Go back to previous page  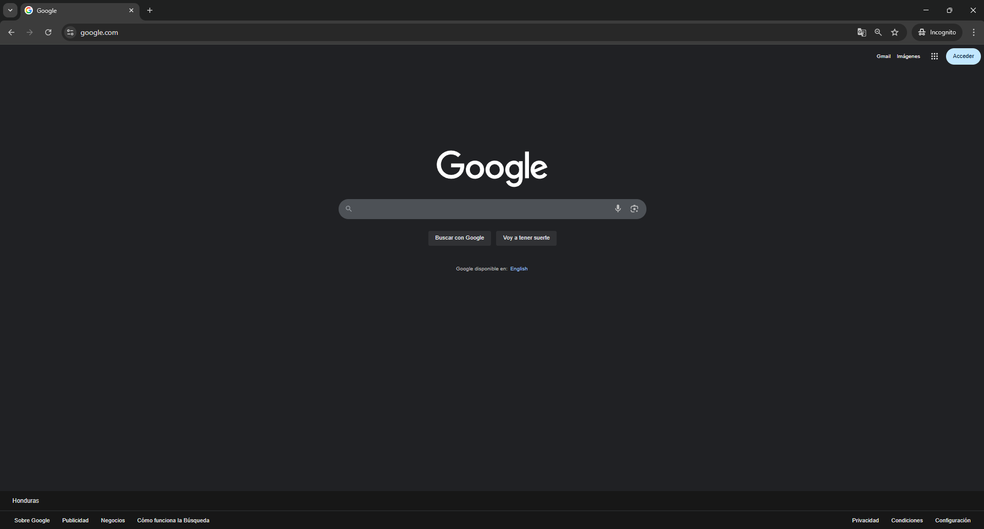[x=11, y=32]
